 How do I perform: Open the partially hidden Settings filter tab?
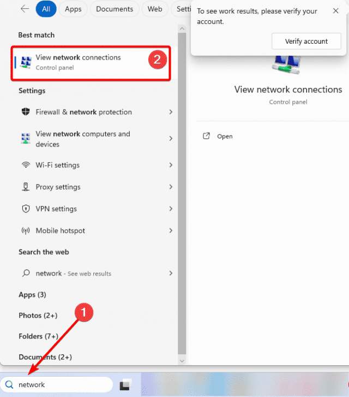coord(181,9)
